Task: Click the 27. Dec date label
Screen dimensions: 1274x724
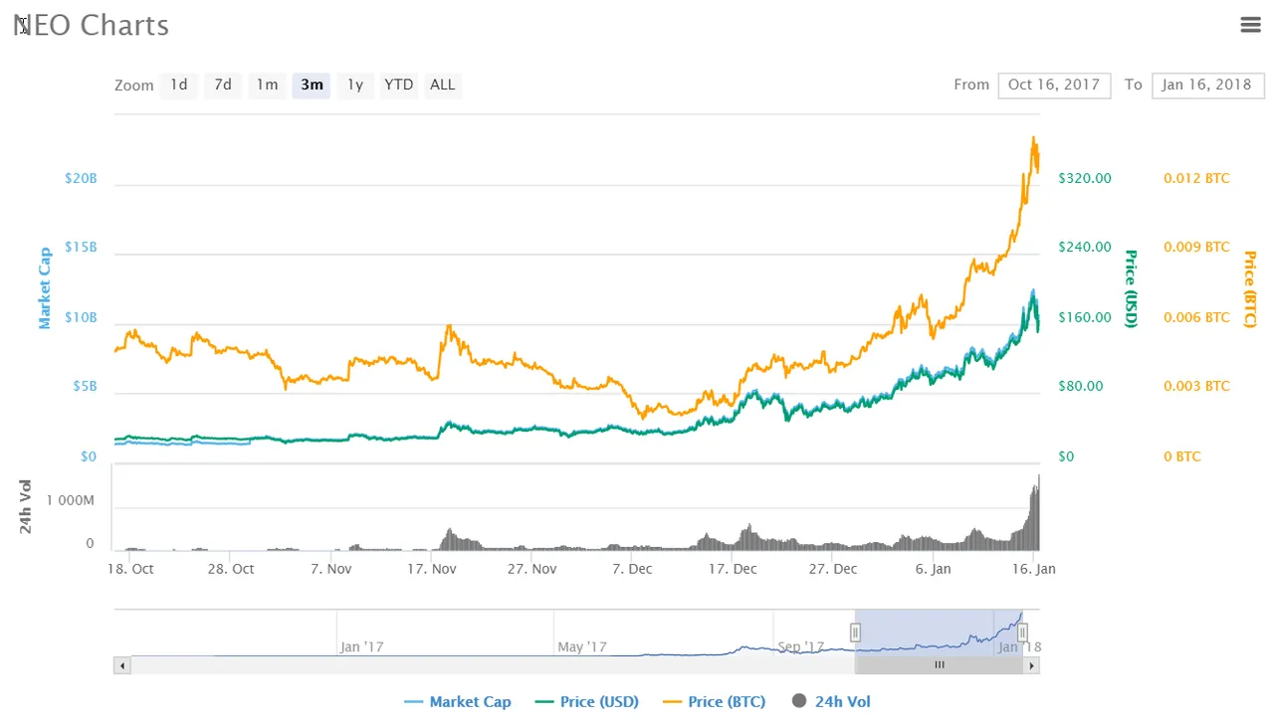Action: click(833, 569)
